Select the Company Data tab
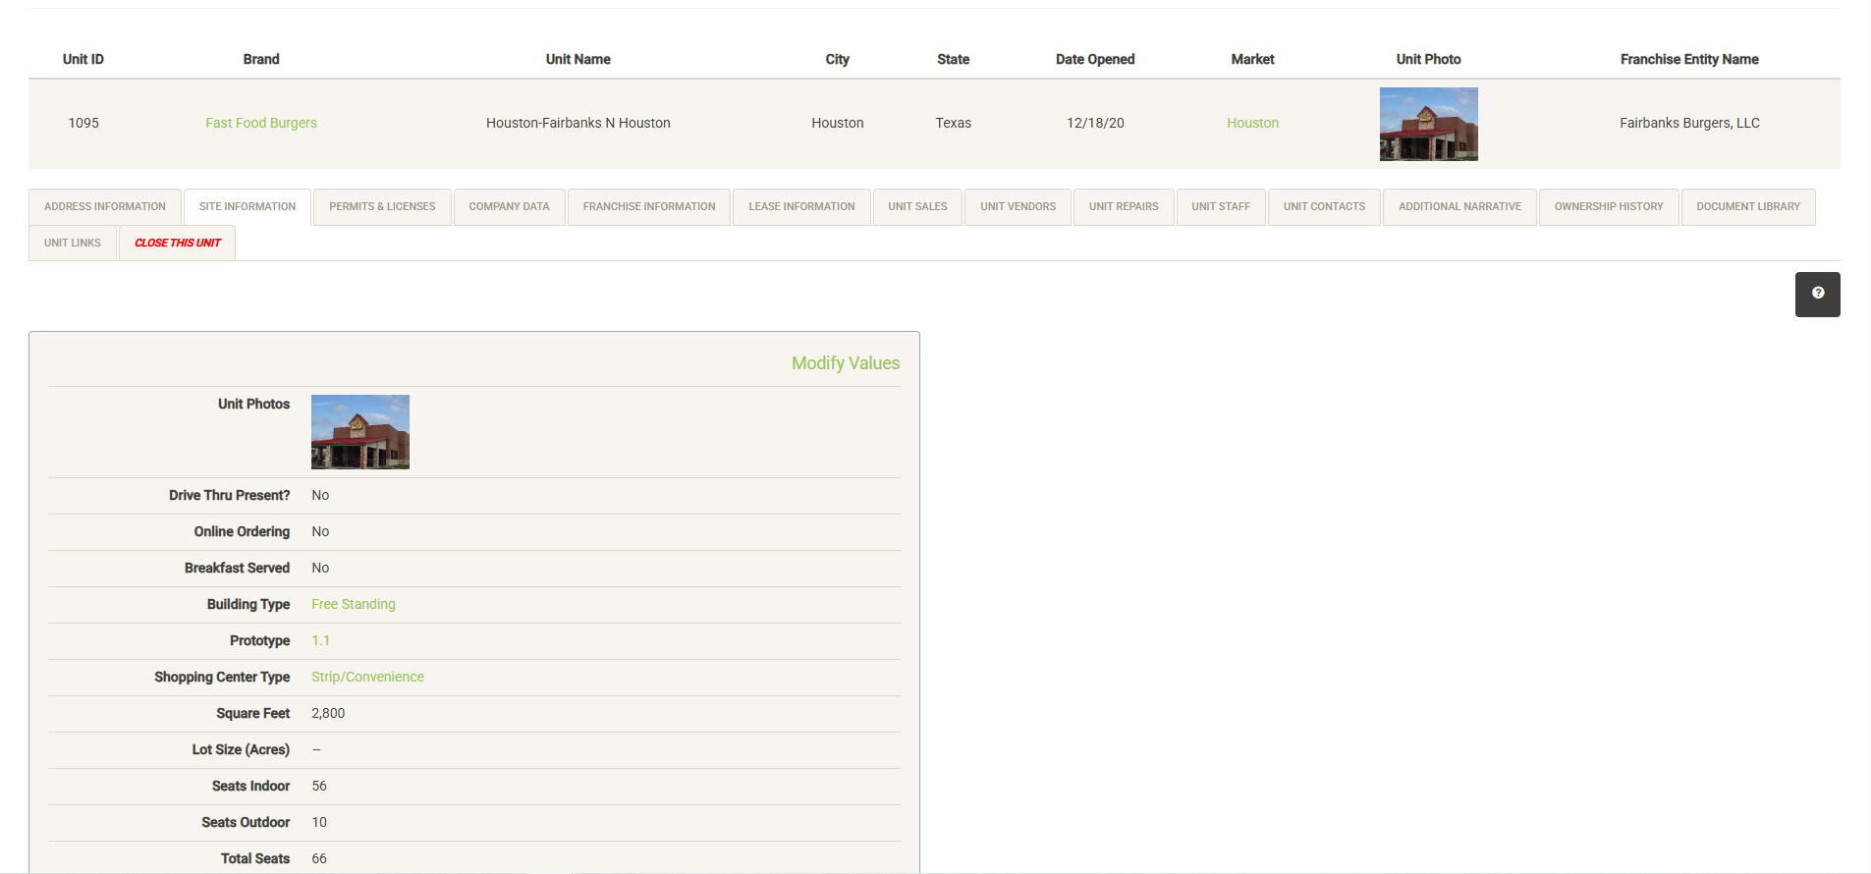This screenshot has width=1871, height=874. pyautogui.click(x=509, y=207)
